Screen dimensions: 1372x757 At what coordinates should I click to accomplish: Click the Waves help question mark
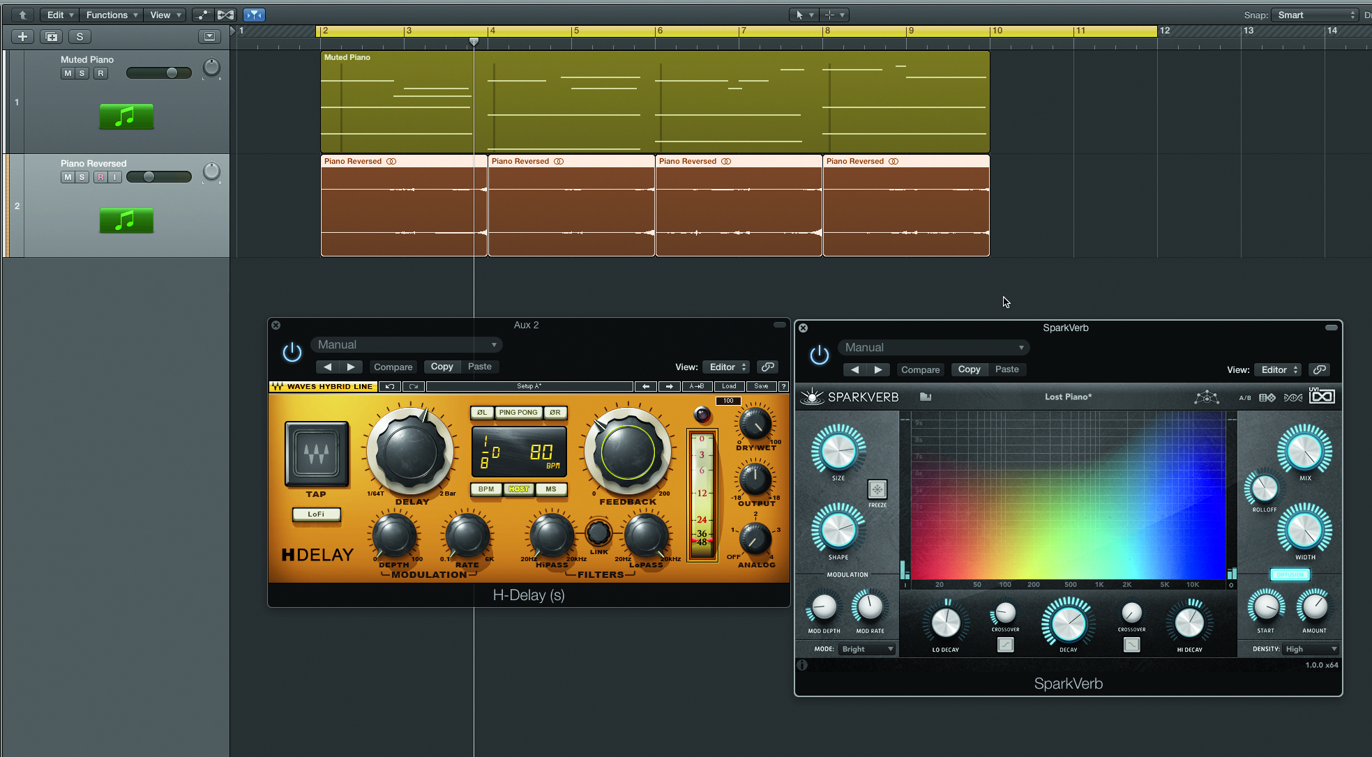(x=783, y=386)
